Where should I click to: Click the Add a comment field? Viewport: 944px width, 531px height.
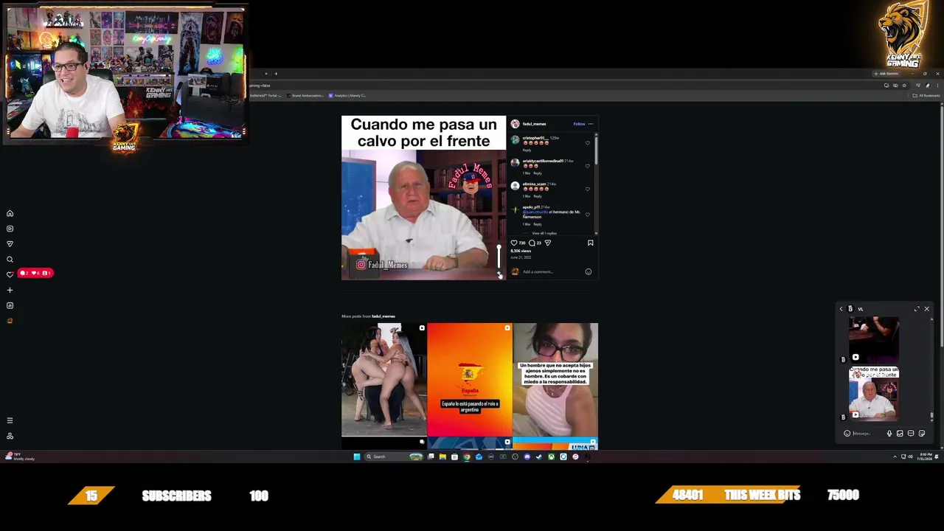pyautogui.click(x=552, y=271)
